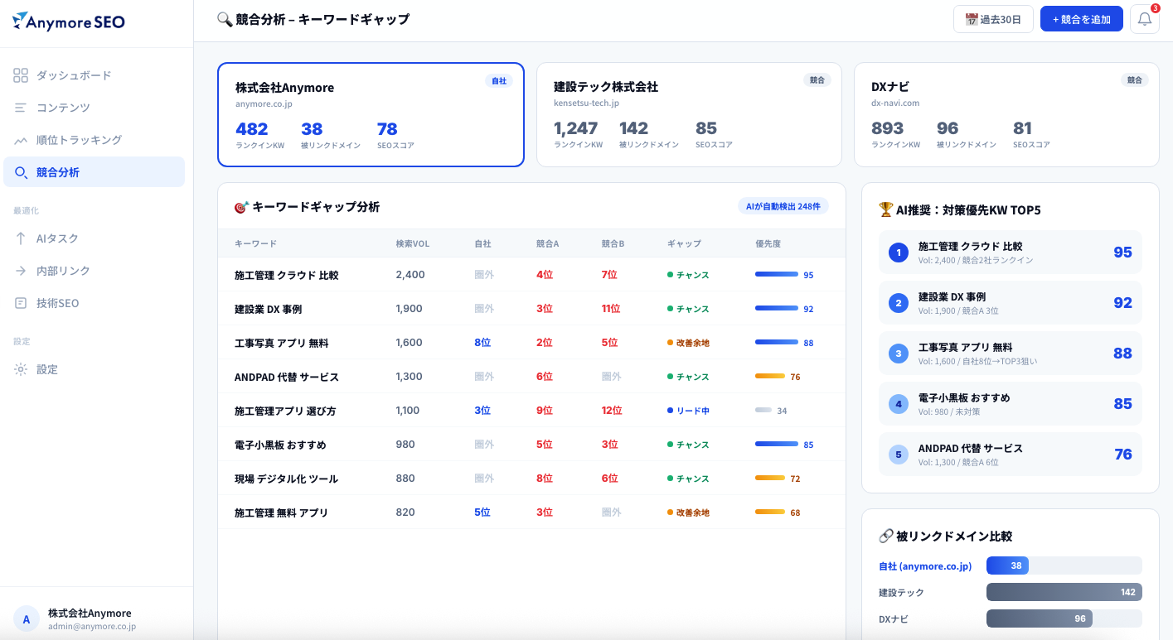Screen dimensions: 1173x640
Task: Select the 建設テック株式会社 competitor card
Action: [688, 115]
